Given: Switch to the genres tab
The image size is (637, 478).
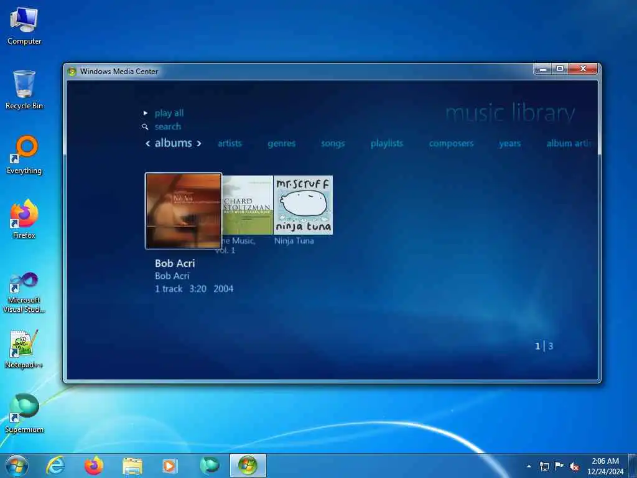Looking at the screenshot, I should [282, 143].
